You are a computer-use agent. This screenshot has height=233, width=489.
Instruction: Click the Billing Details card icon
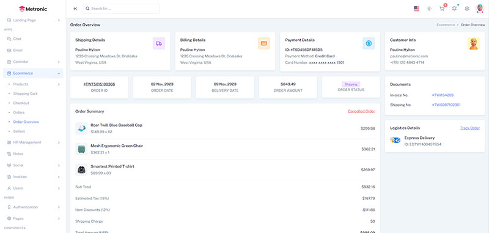pos(264,43)
